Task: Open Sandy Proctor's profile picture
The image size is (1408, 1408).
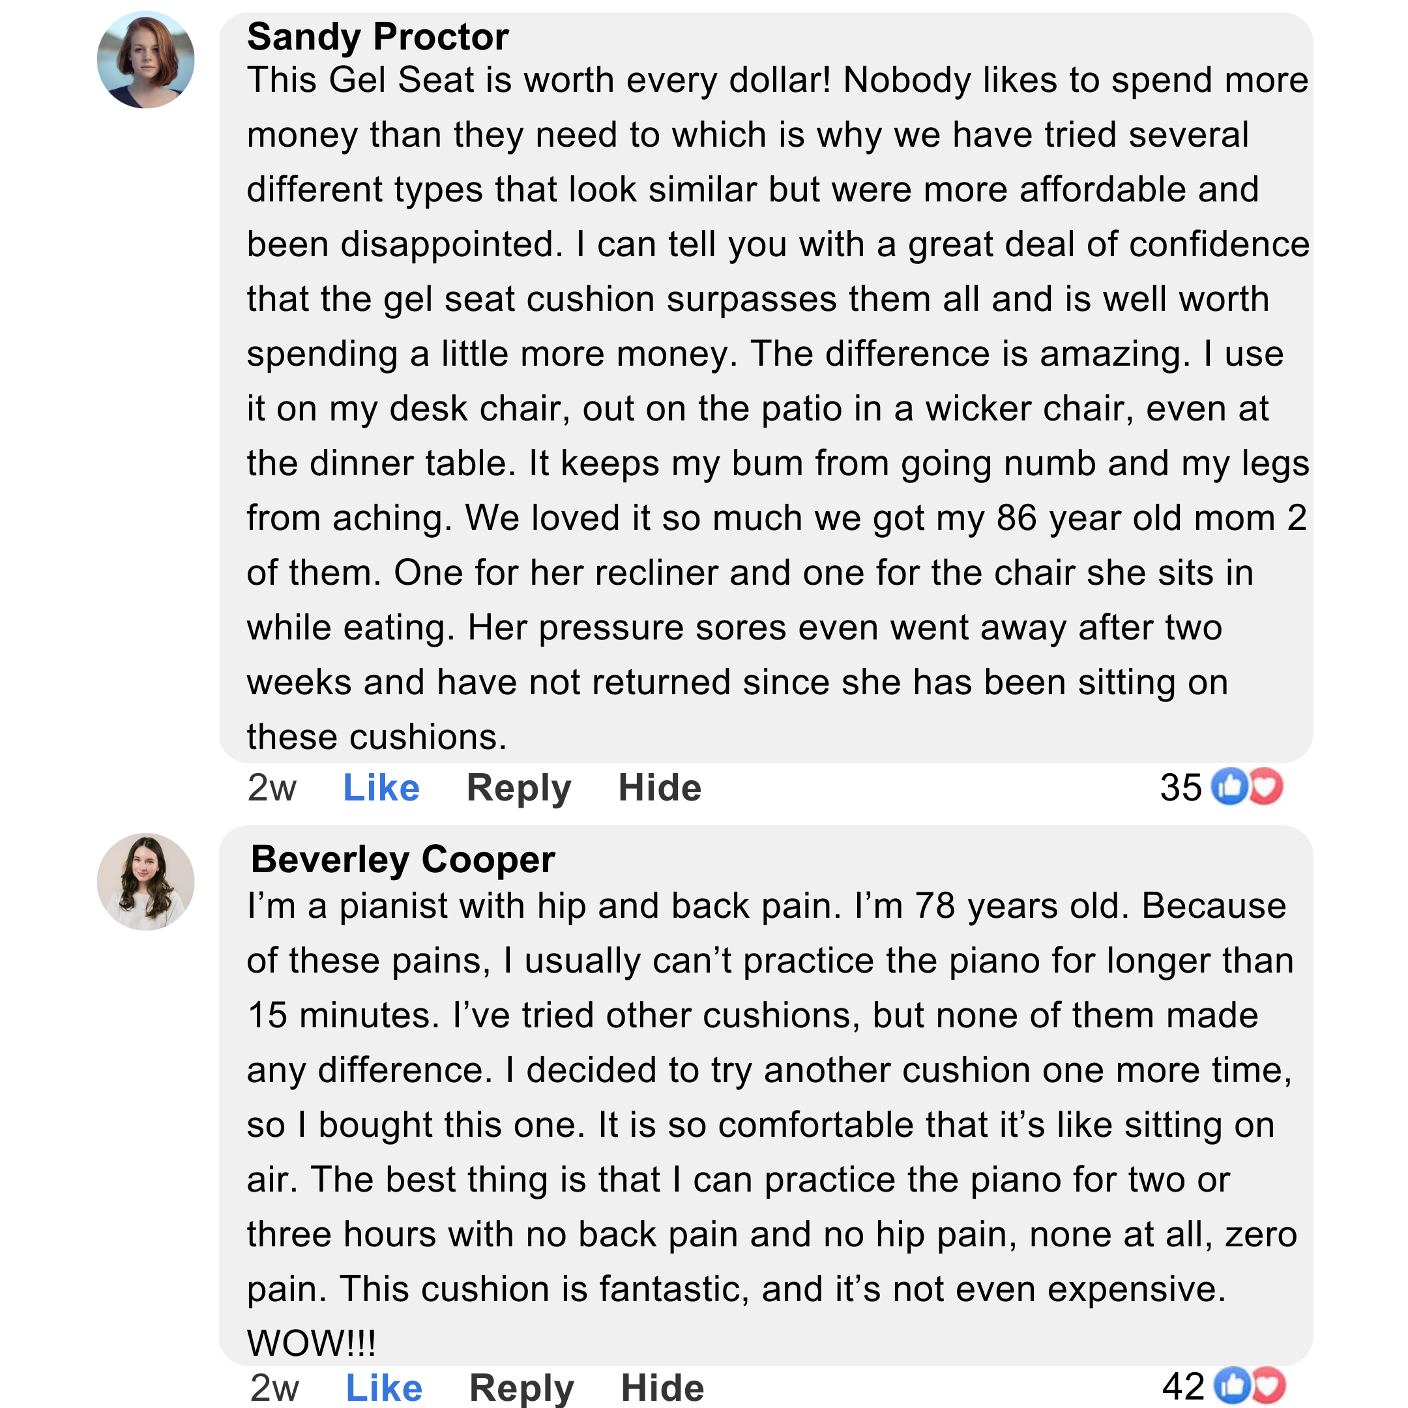Action: (146, 60)
